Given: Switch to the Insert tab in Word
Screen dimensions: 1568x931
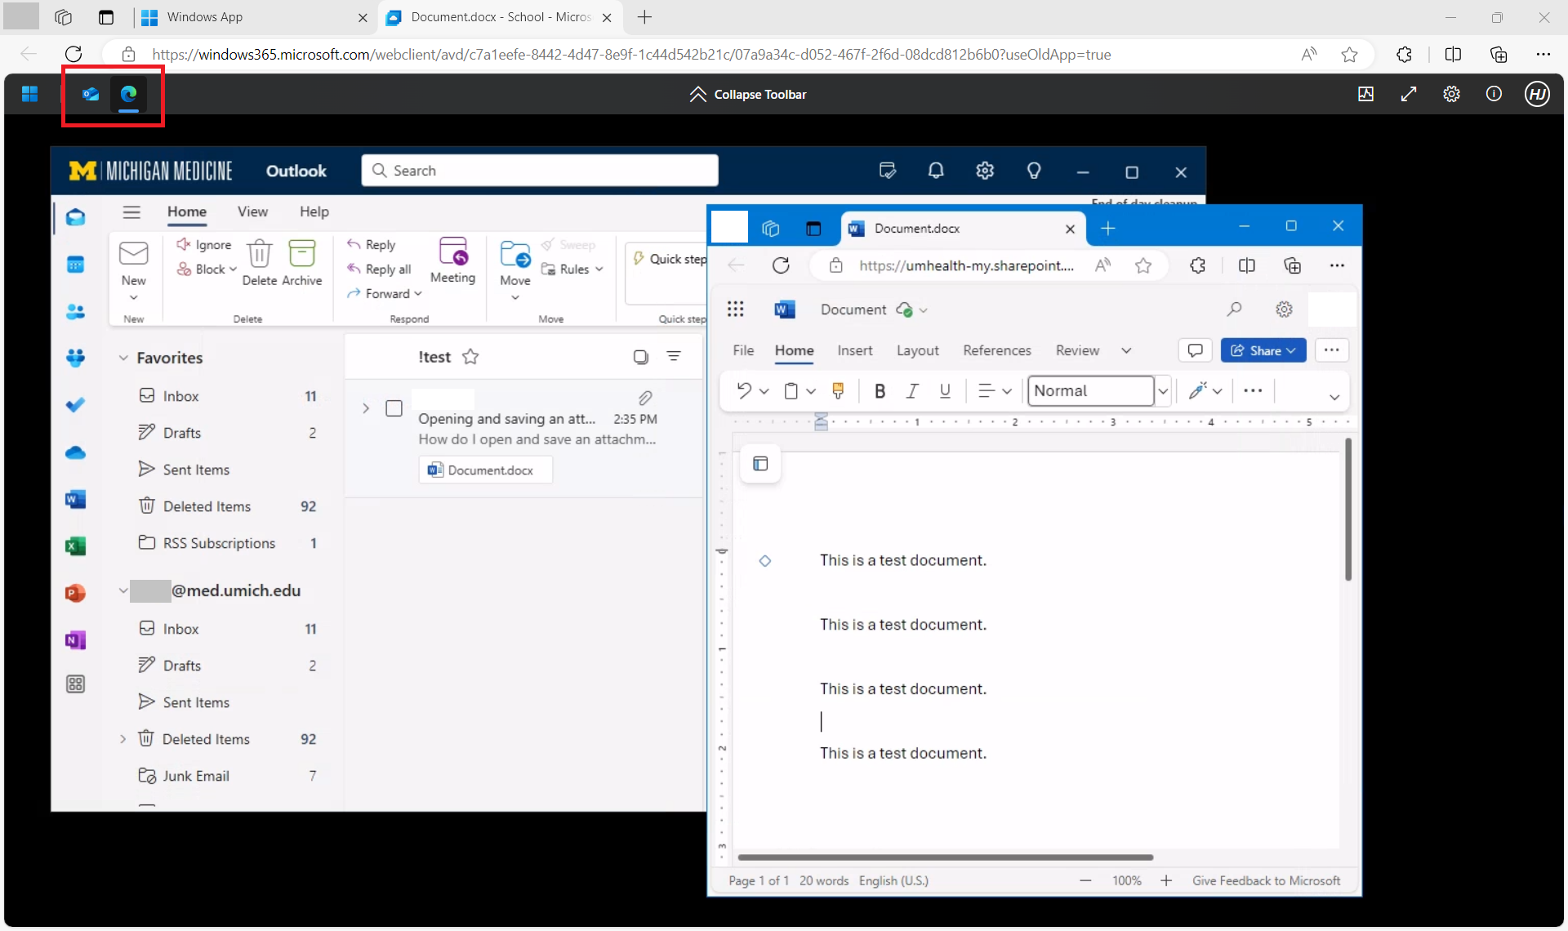Looking at the screenshot, I should pyautogui.click(x=855, y=350).
